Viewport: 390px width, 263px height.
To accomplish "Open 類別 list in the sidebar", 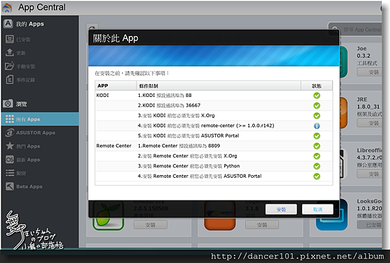I will click(x=21, y=173).
